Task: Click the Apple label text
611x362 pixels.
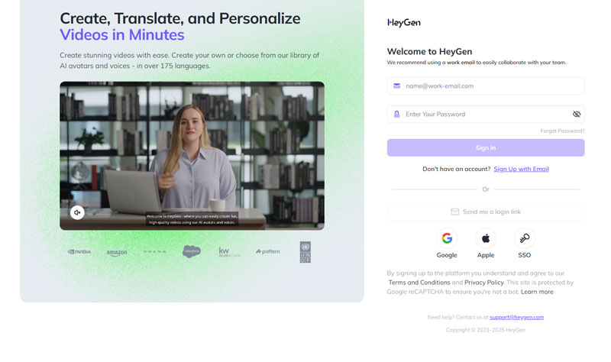Action: tap(486, 255)
